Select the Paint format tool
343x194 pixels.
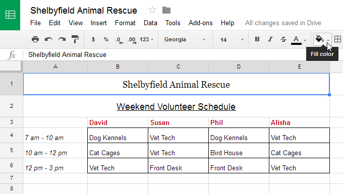click(75, 39)
